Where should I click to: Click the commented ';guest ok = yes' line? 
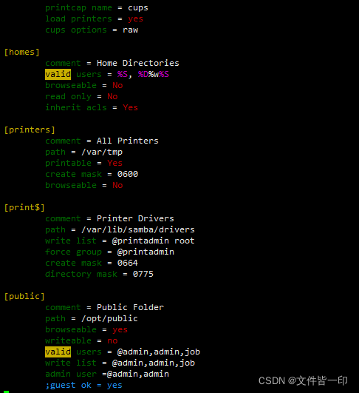[x=83, y=386]
